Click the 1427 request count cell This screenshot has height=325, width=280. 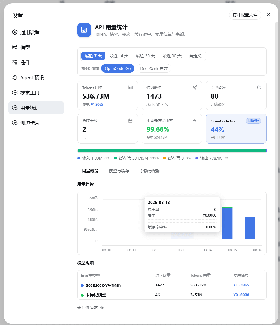[160, 285]
